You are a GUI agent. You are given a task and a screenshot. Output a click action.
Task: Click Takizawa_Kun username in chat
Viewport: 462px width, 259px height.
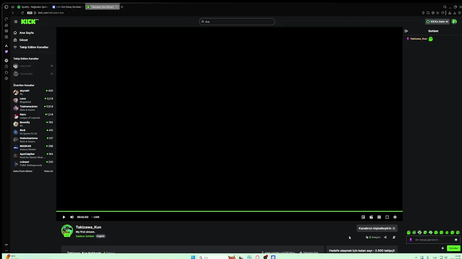419,39
